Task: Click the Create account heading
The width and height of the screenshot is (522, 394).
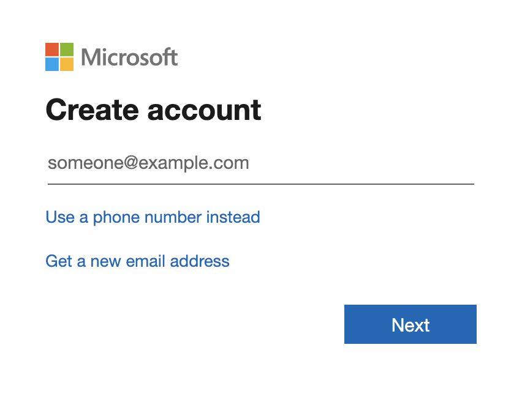Action: (153, 110)
